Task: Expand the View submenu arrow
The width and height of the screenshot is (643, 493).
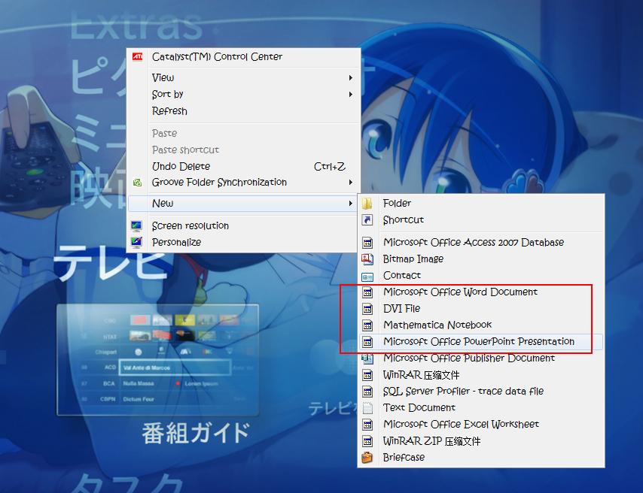Action: point(350,77)
